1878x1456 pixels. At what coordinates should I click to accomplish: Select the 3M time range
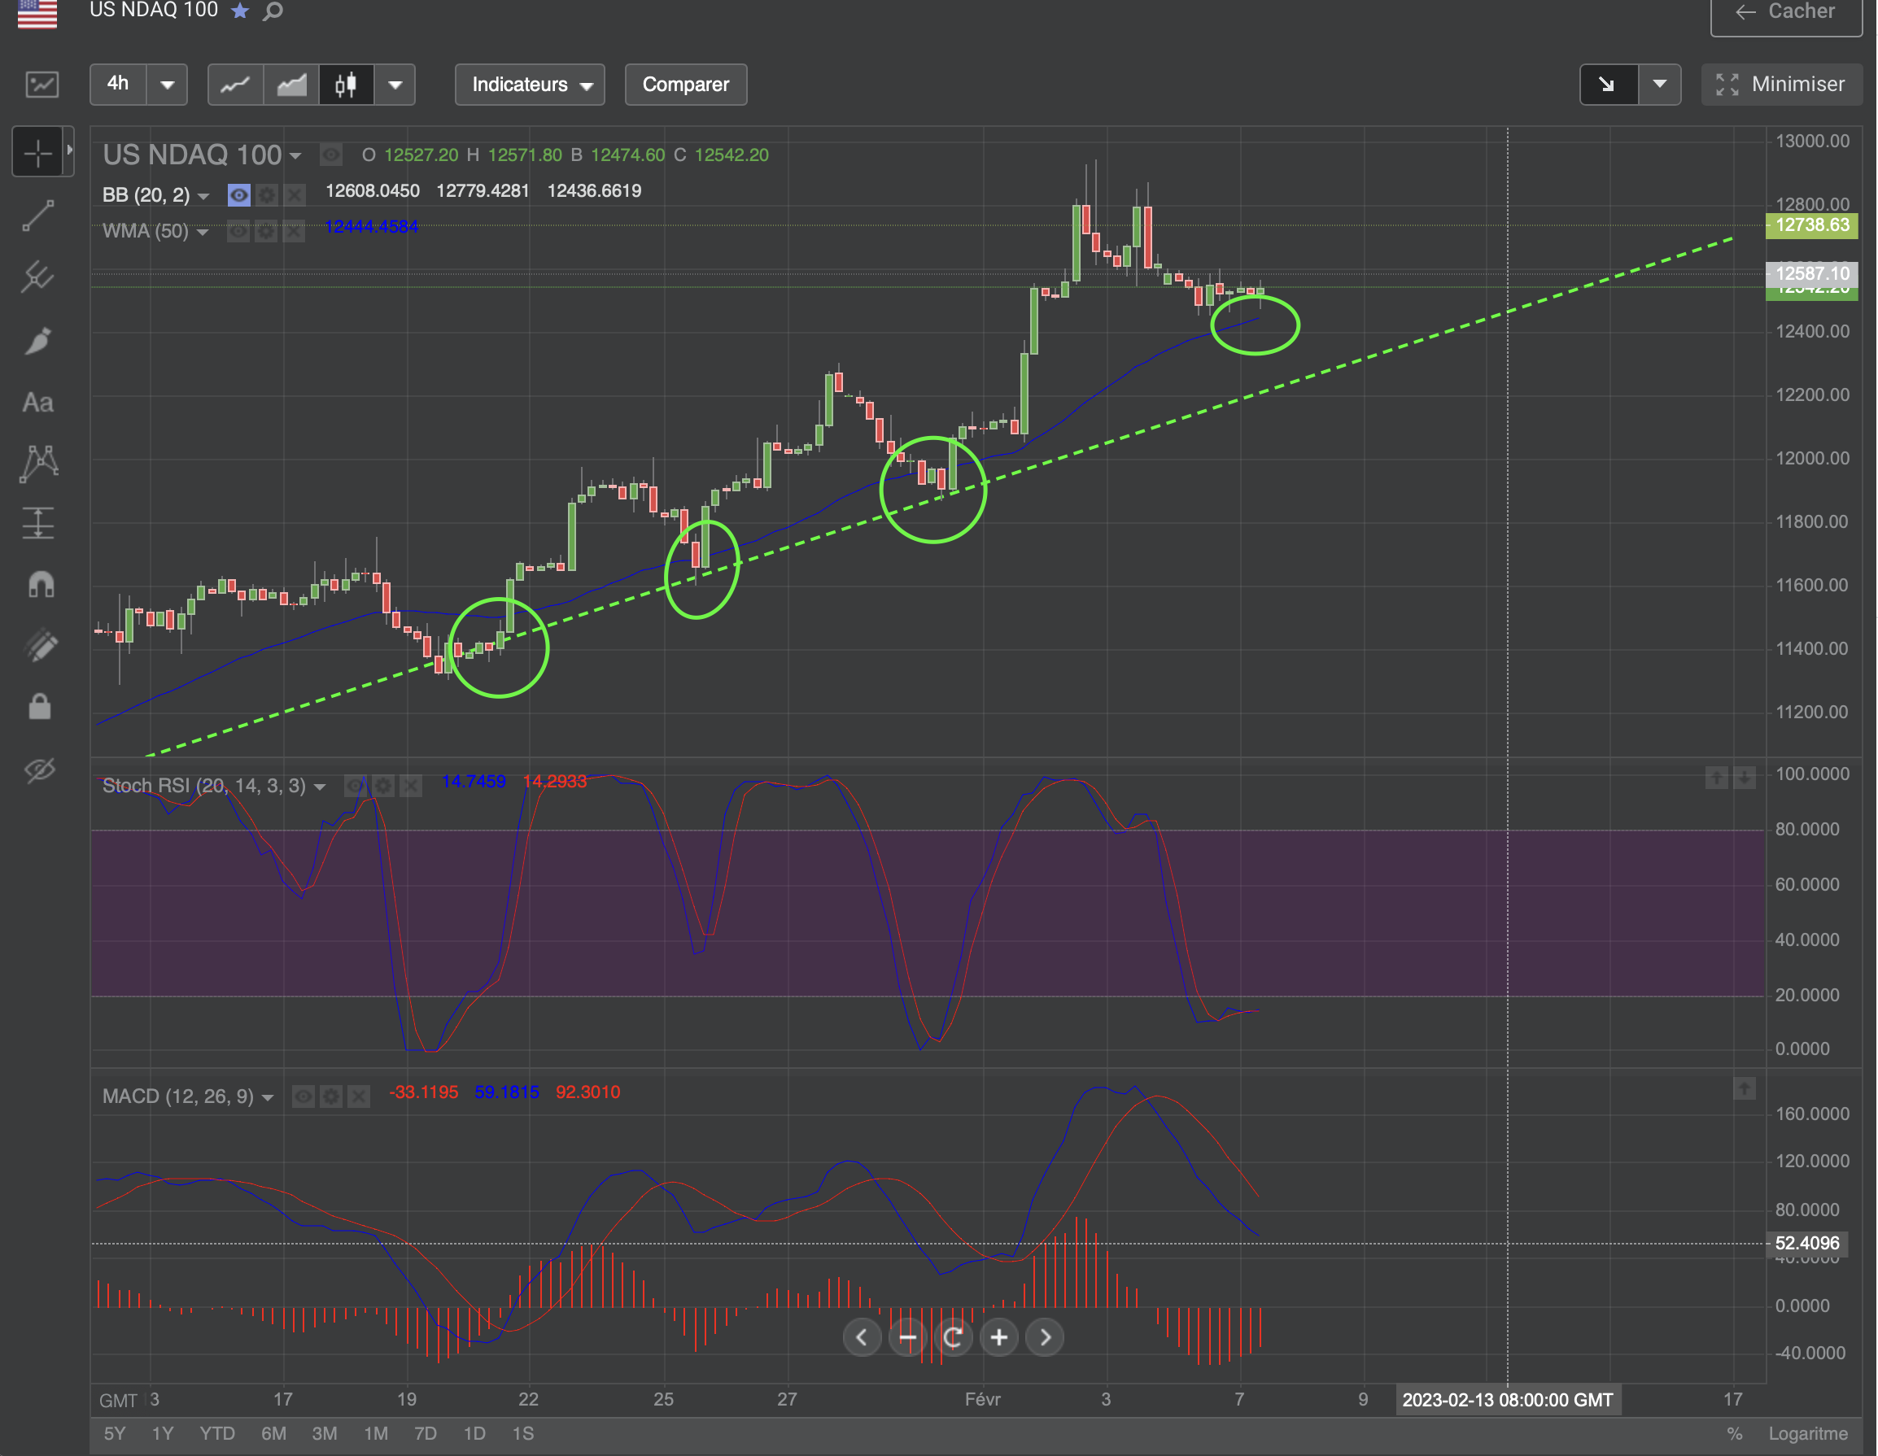(x=324, y=1434)
